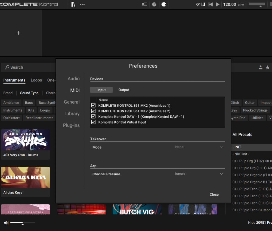Screen dimensions: 272x231
Task: Open the Butch Vig product thumbnail
Action: point(137,209)
